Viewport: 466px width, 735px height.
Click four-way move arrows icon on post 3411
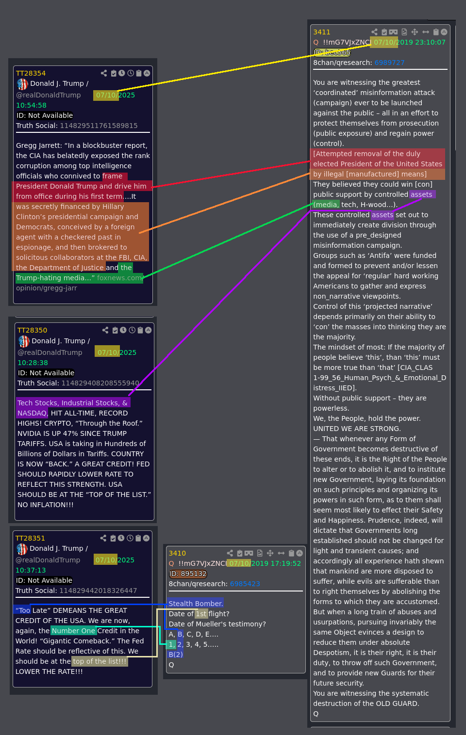415,32
